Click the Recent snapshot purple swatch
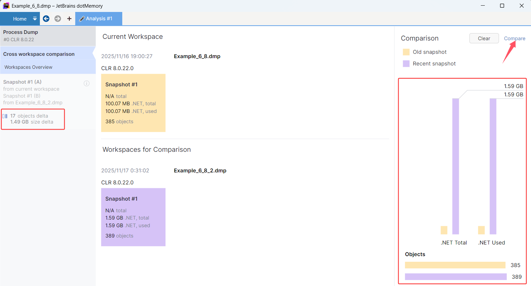This screenshot has height=286, width=531. click(406, 63)
